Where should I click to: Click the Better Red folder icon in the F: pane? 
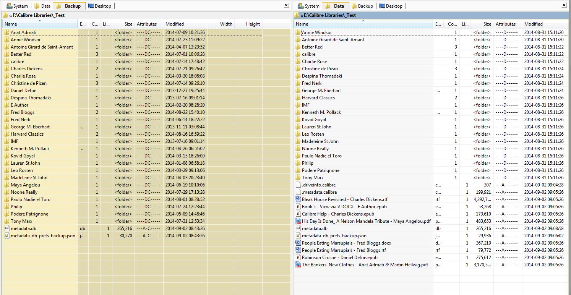point(6,54)
